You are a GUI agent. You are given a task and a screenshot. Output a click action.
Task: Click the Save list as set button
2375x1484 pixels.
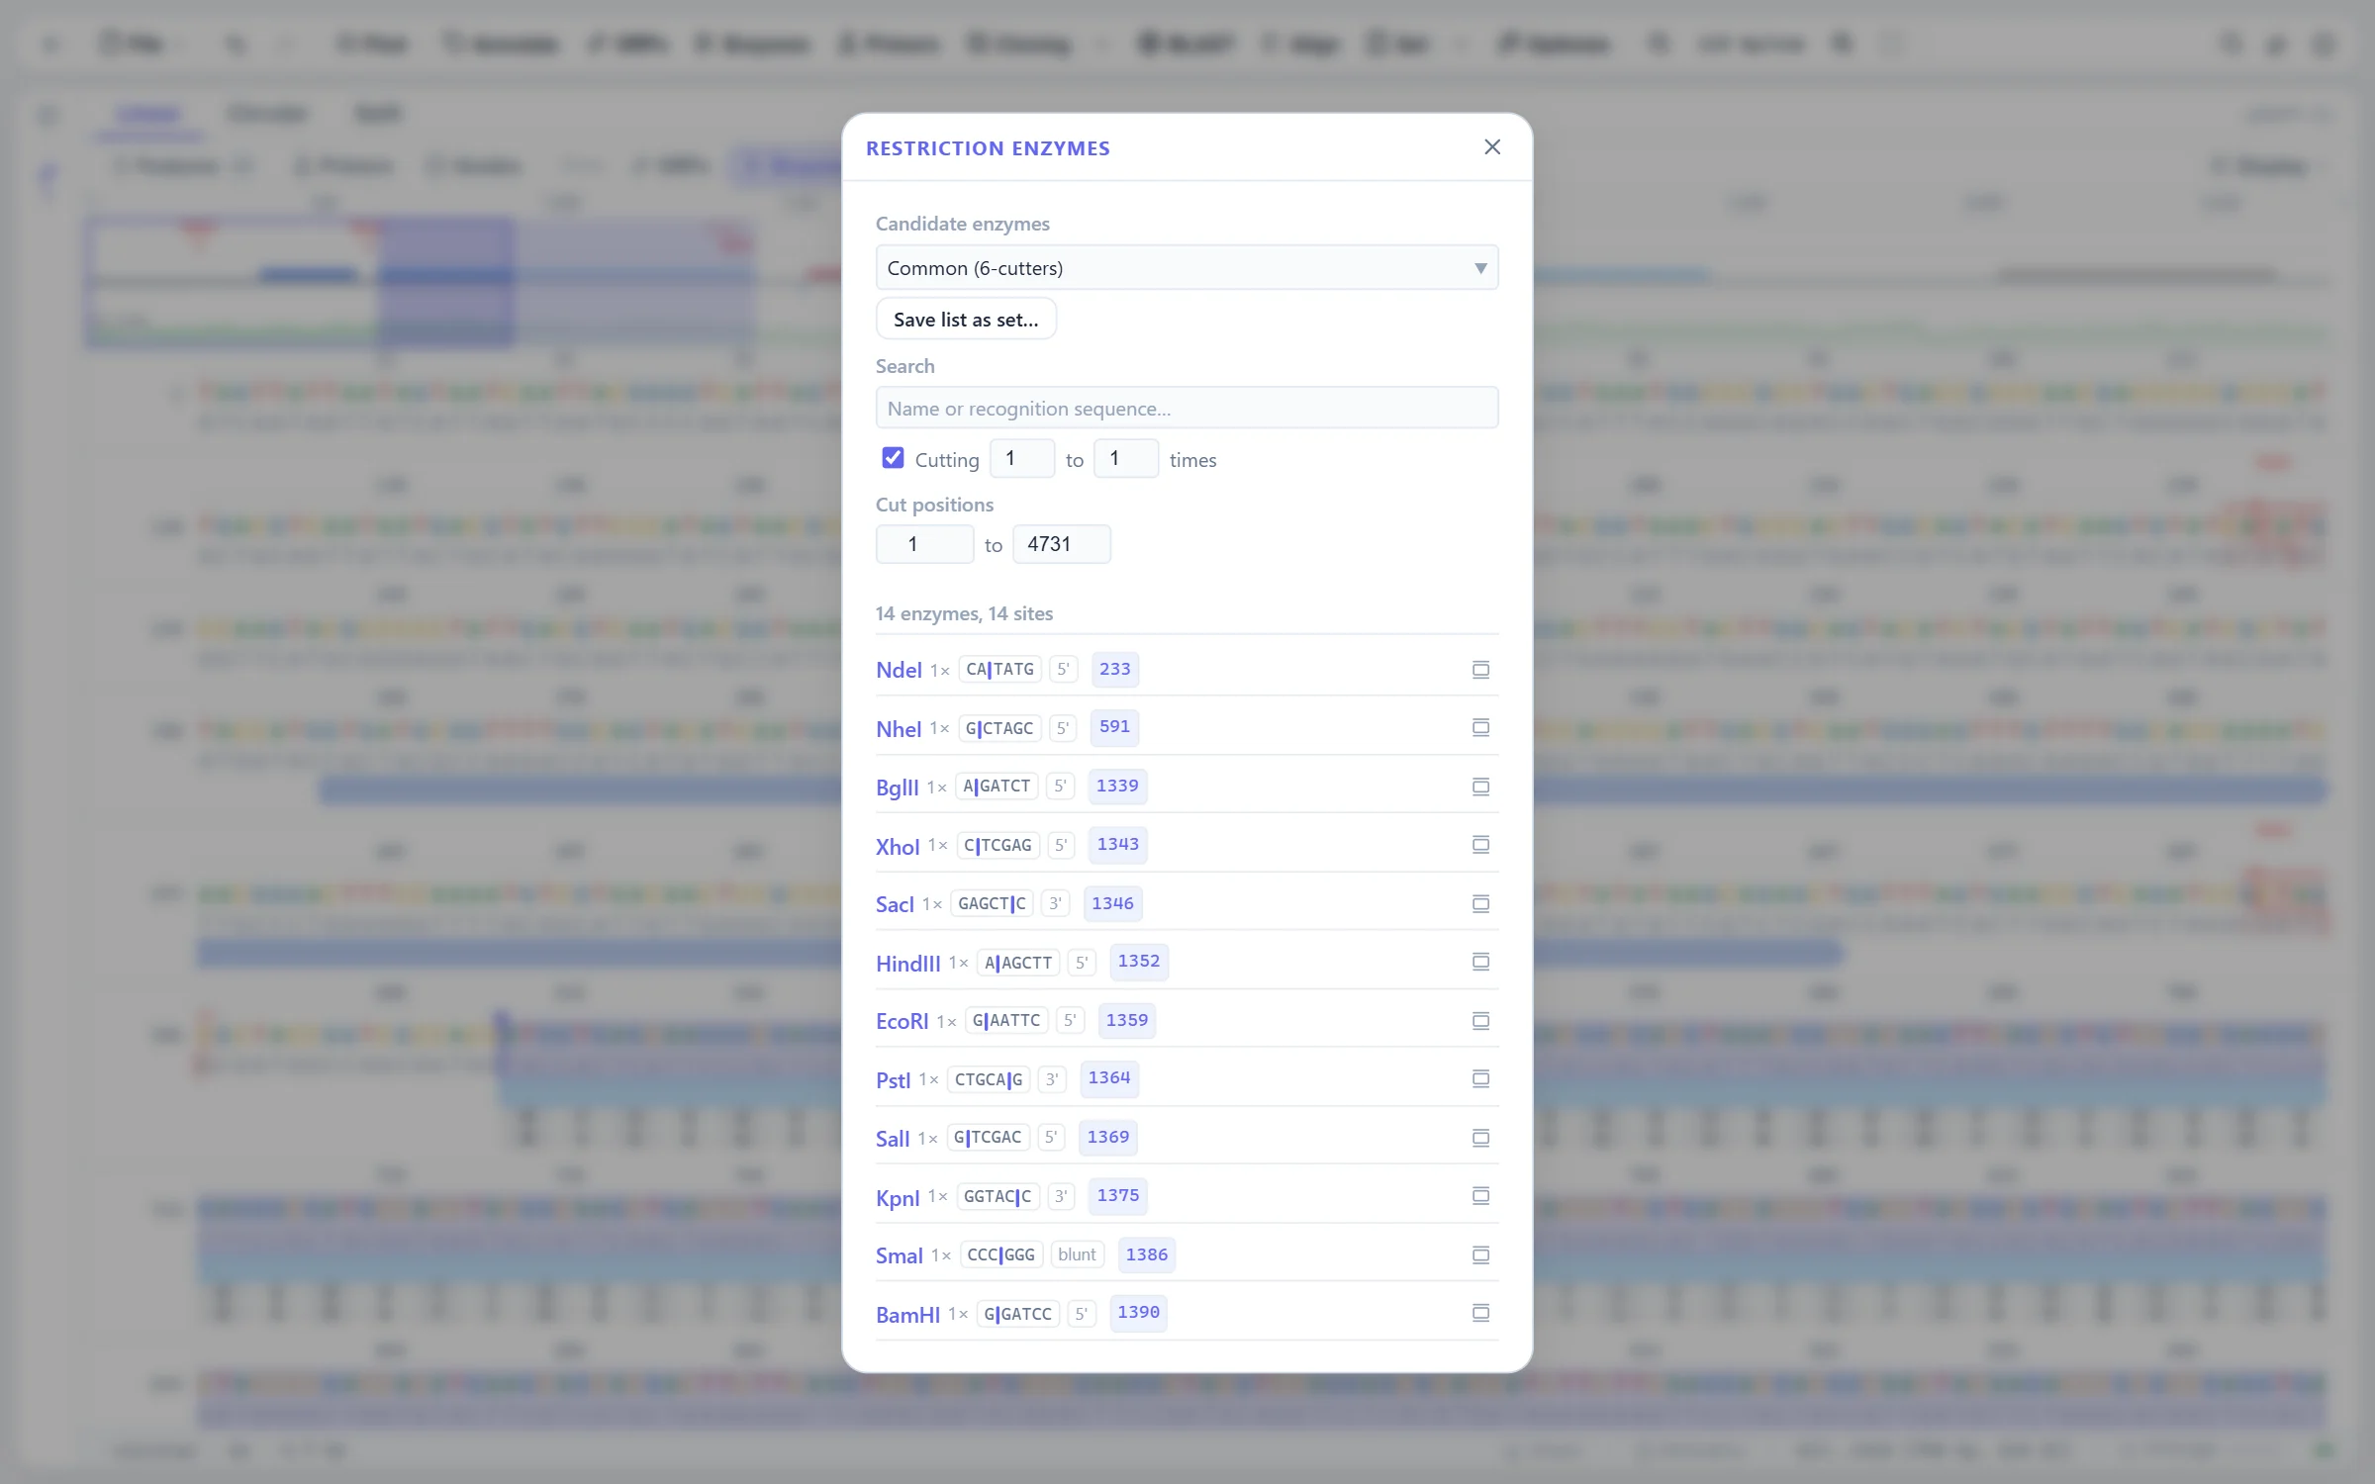(966, 320)
